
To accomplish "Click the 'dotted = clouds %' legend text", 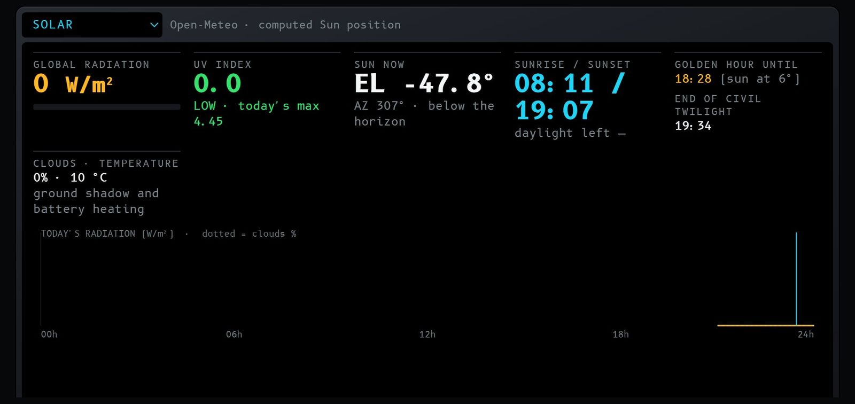I will (x=249, y=234).
